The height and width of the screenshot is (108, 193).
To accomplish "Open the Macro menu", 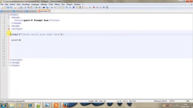I will point(57,4).
